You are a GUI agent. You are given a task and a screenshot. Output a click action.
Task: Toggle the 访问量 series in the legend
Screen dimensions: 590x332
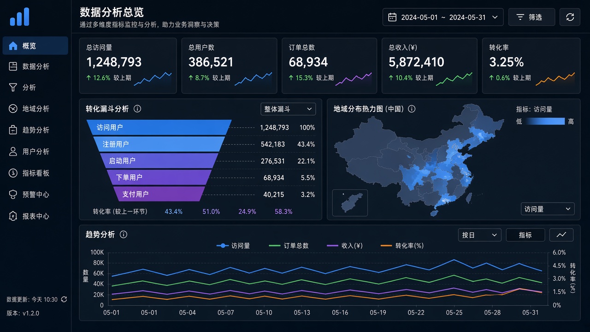233,246
